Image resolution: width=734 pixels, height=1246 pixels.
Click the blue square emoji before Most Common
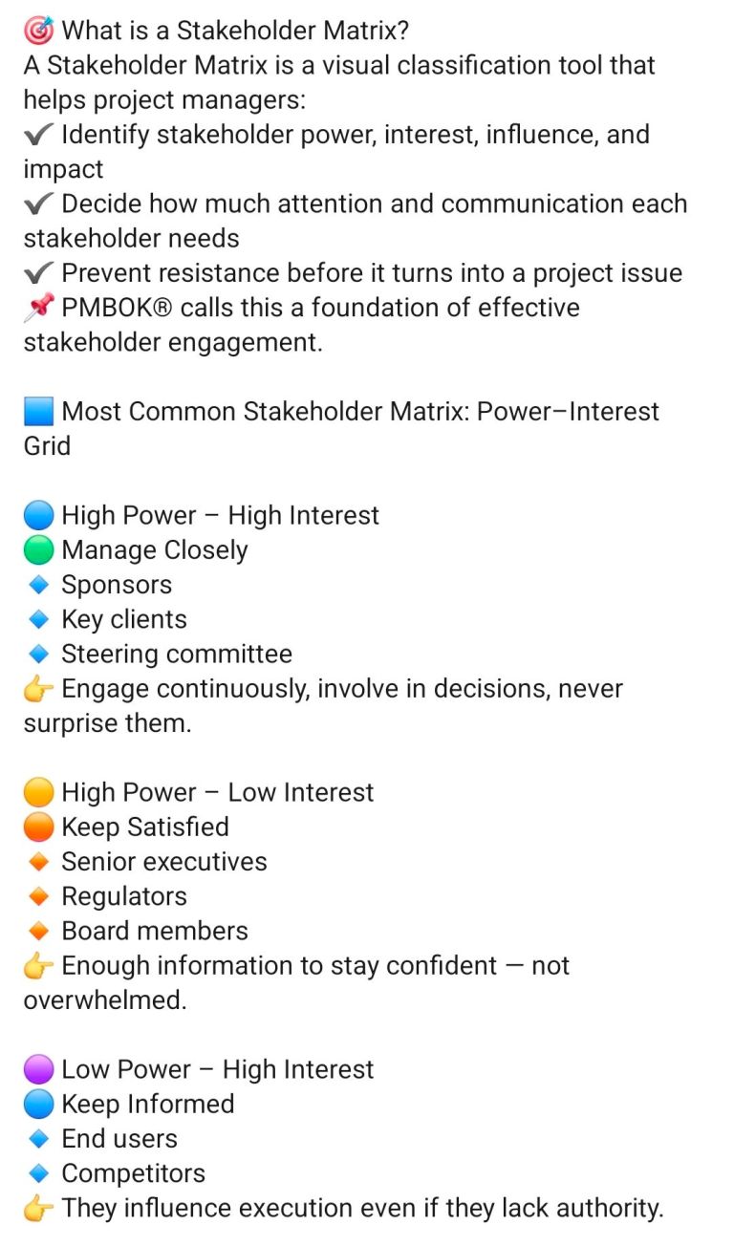click(39, 412)
